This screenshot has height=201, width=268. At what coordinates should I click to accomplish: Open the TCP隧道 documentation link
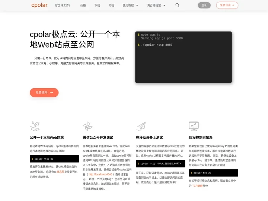(x=197, y=186)
